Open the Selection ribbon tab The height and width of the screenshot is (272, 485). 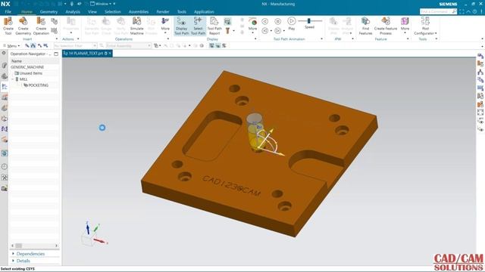pyautogui.click(x=113, y=12)
